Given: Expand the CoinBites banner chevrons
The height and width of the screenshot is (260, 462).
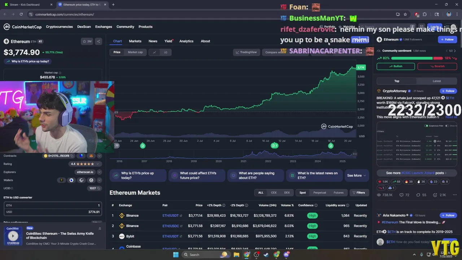Looking at the screenshot, I should tap(100, 229).
